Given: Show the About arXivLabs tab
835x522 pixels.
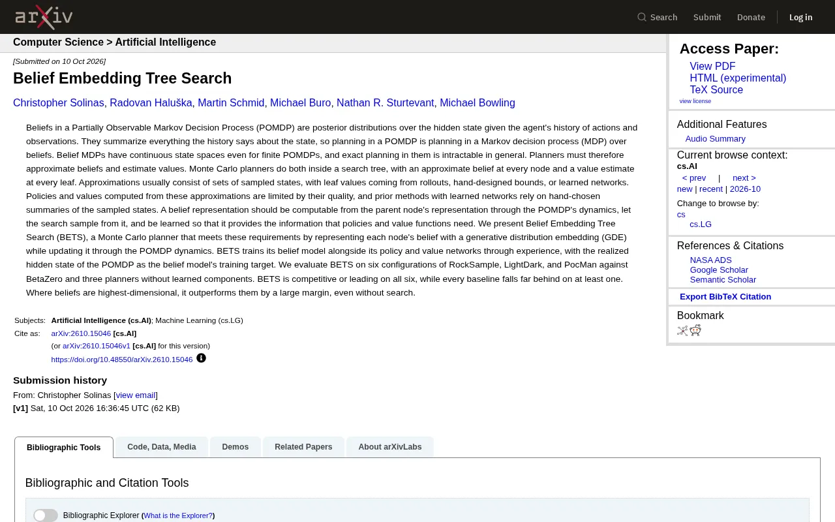Looking at the screenshot, I should click(x=390, y=447).
